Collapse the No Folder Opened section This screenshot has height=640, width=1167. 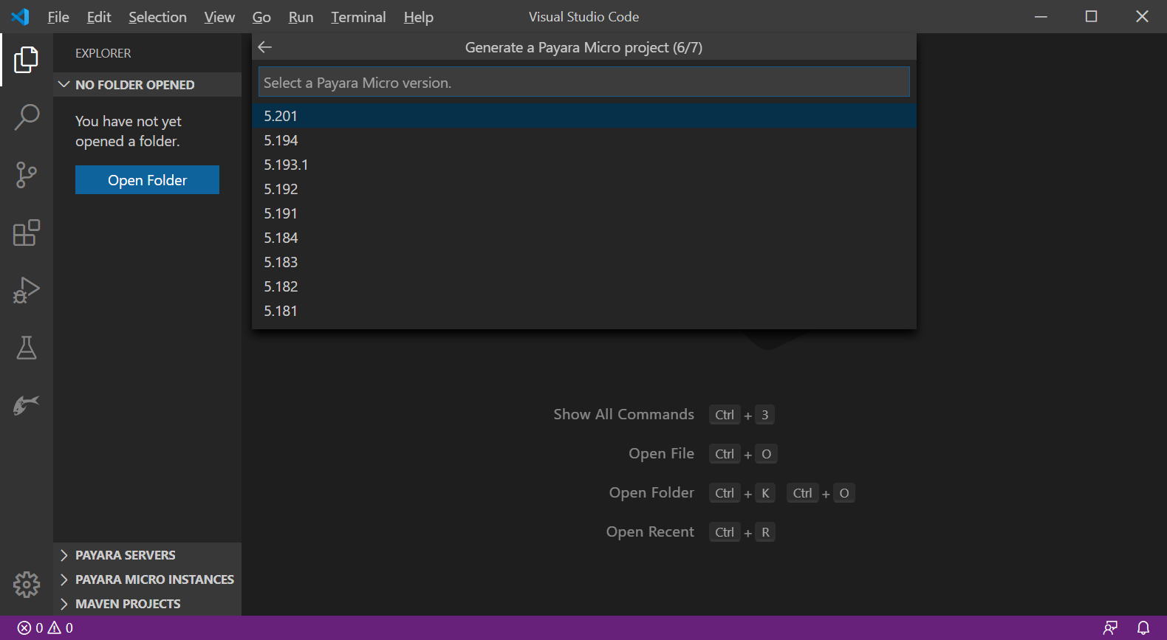(x=148, y=85)
